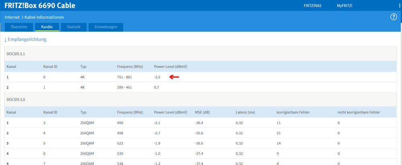Click correctable errors value 14
Viewport: 402px width, 165px height.
tap(278, 143)
